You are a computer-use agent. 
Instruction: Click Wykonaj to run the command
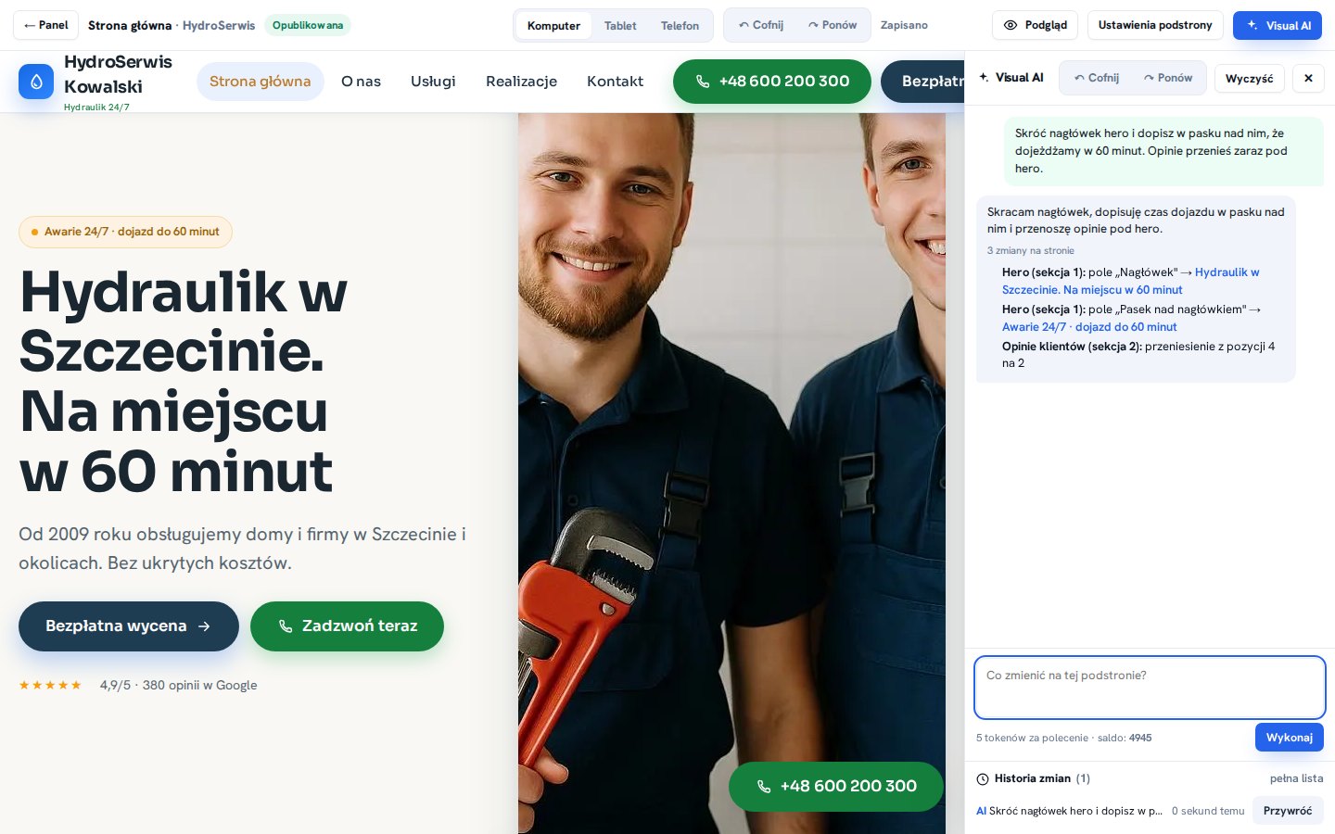point(1289,738)
